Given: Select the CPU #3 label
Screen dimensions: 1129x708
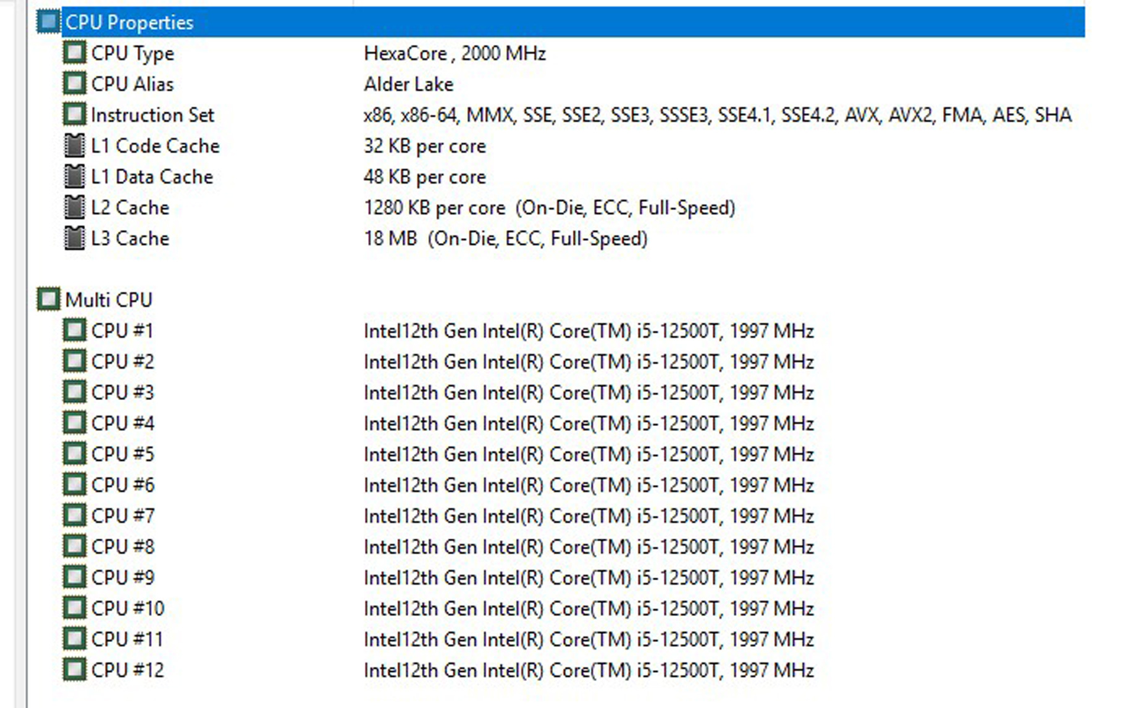Looking at the screenshot, I should coord(122,393).
